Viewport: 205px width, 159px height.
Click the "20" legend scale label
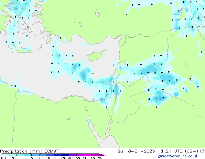pyautogui.click(x=55, y=158)
